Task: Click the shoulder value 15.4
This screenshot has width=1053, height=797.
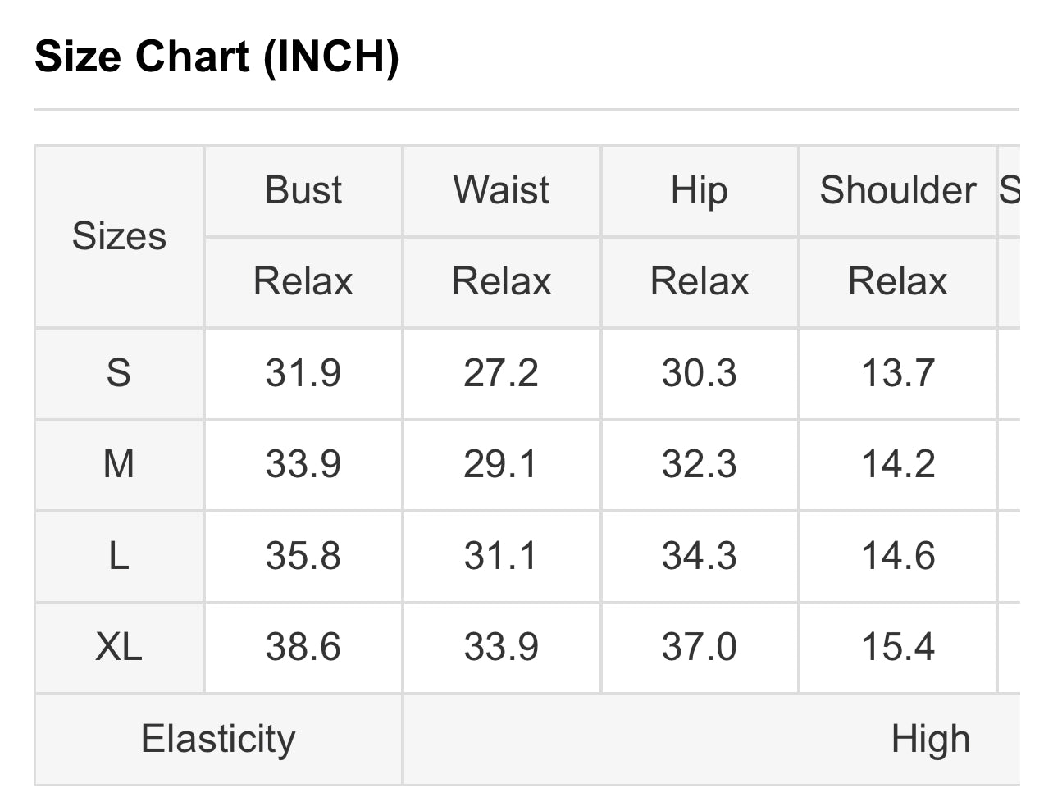Action: pos(898,648)
